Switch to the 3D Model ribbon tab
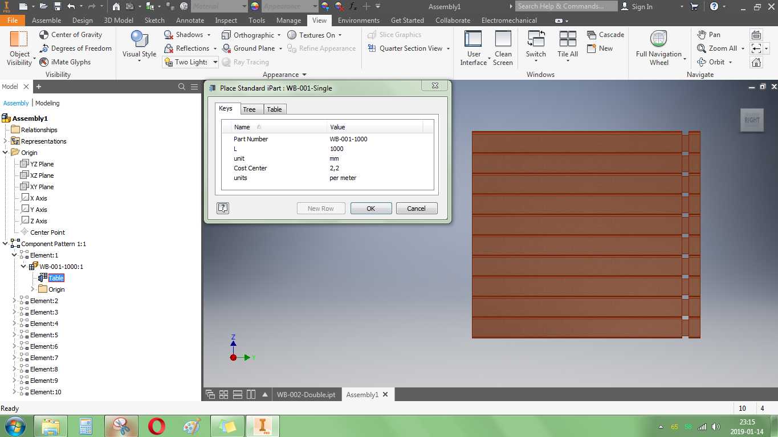This screenshot has height=437, width=778. point(119,21)
